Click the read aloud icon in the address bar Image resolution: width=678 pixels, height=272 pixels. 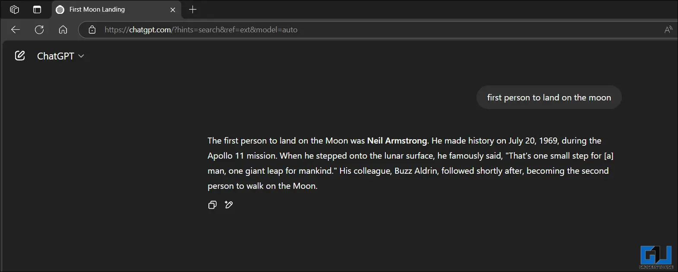(x=668, y=30)
